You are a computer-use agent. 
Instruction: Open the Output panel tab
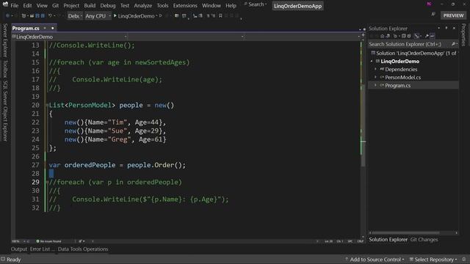pos(19,249)
